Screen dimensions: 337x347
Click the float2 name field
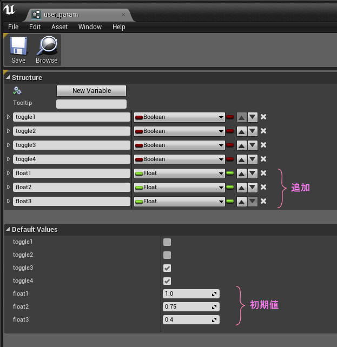71,187
